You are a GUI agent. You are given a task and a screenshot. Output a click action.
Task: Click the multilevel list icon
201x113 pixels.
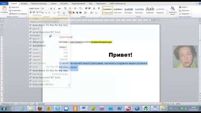point(80,8)
